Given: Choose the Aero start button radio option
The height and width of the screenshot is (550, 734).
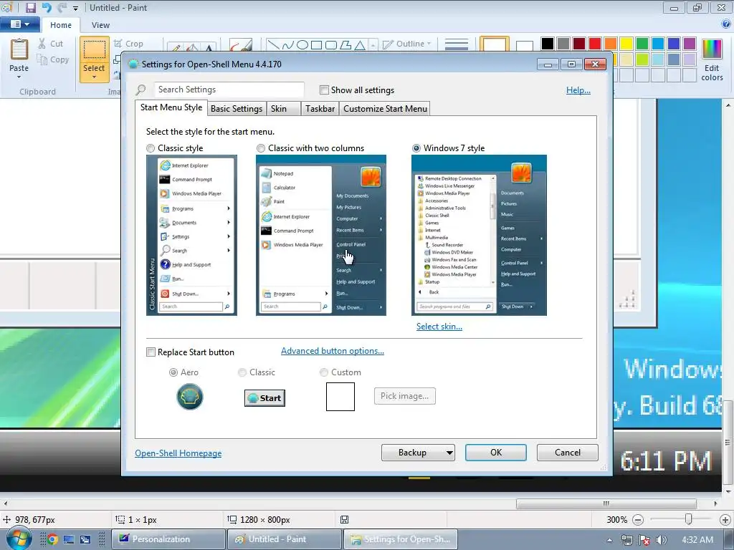Looking at the screenshot, I should 173,372.
